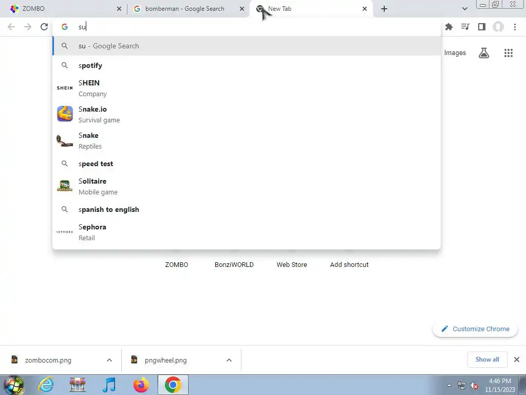Click the muted volume tray icon
526x395 pixels.
(474, 386)
